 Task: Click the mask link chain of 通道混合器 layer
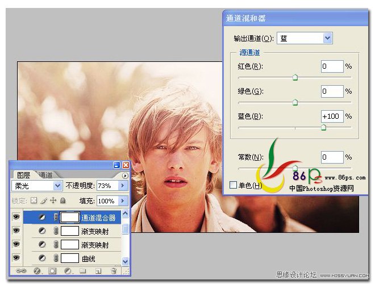click(x=56, y=217)
